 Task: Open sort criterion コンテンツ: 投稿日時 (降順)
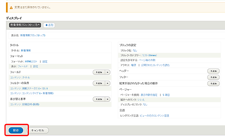tap(25, 104)
